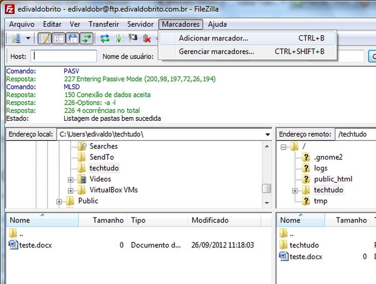Image resolution: width=376 pixels, height=284 pixels.
Task: Cancel the current FTP operation
Action: coord(133,38)
